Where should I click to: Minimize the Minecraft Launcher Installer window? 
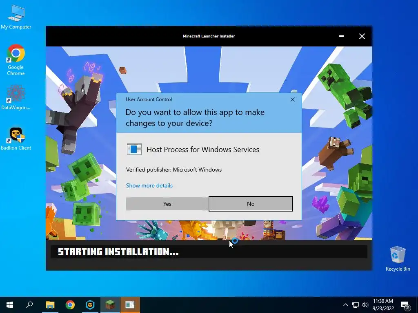pos(341,36)
